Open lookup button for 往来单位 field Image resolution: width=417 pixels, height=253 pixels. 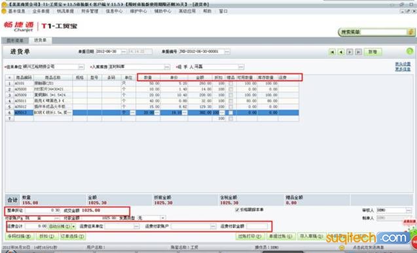[x=81, y=67]
